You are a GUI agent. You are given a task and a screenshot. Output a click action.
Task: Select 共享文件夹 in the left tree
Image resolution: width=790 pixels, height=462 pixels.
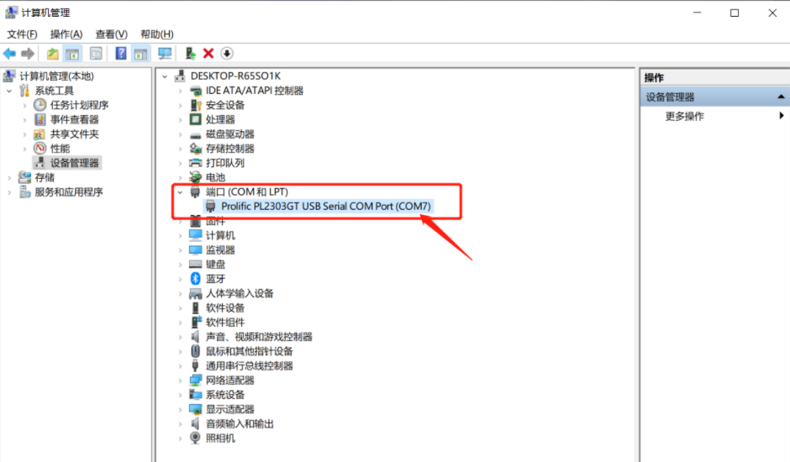[74, 134]
